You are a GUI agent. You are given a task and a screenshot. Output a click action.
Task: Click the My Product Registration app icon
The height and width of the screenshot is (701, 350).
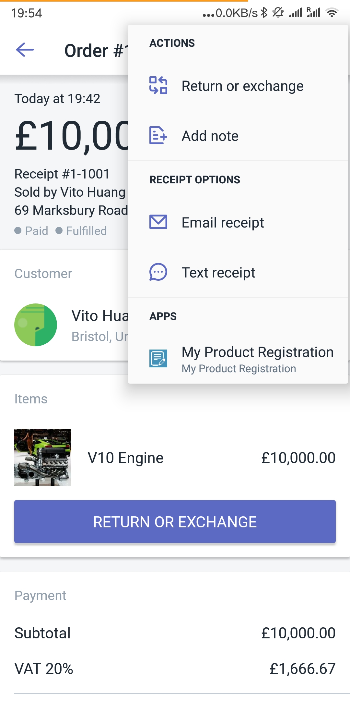158,358
